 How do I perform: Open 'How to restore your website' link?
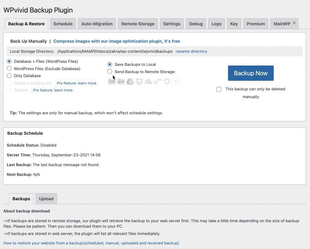tap(91, 243)
